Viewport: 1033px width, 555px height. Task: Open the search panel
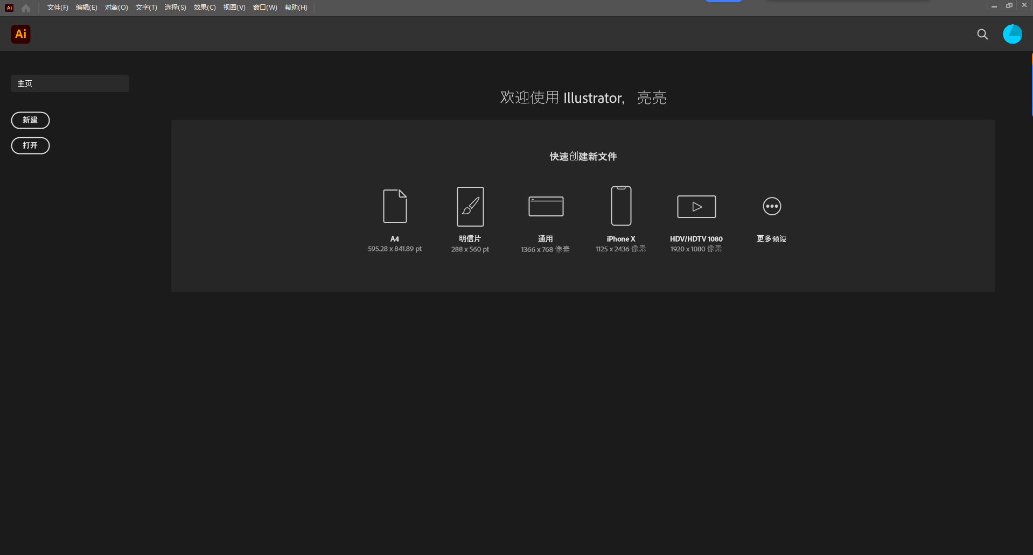[x=982, y=34]
